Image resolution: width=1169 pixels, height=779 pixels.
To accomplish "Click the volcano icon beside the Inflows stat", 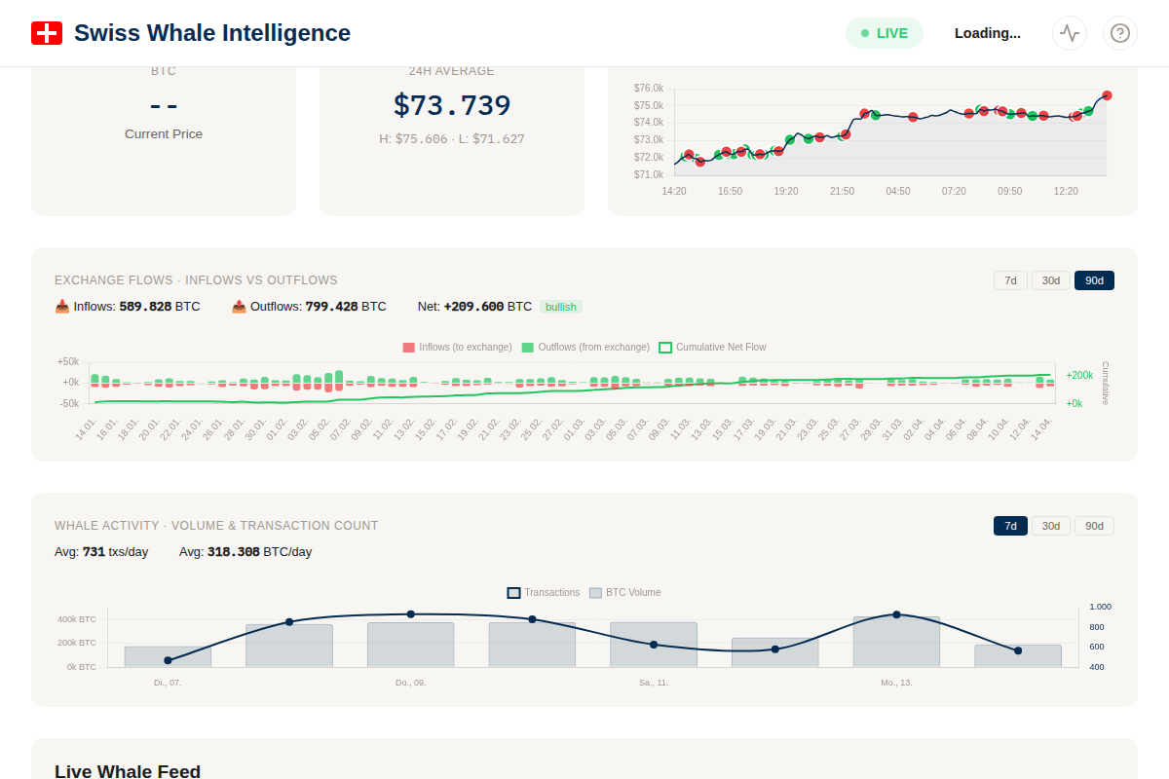I will (60, 306).
